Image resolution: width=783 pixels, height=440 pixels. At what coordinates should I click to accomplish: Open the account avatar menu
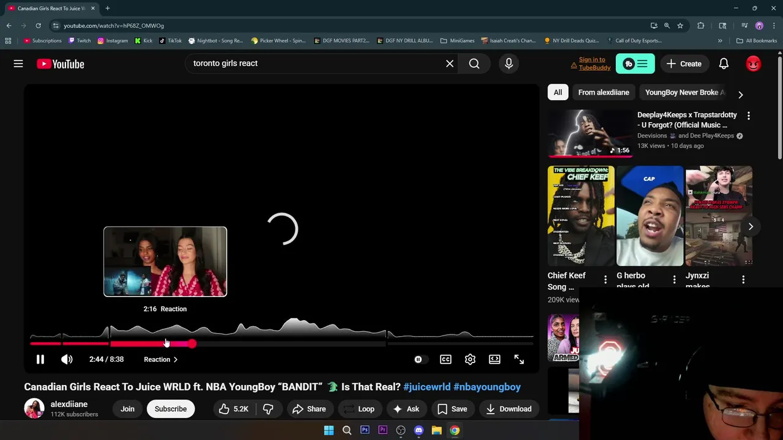coord(754,64)
